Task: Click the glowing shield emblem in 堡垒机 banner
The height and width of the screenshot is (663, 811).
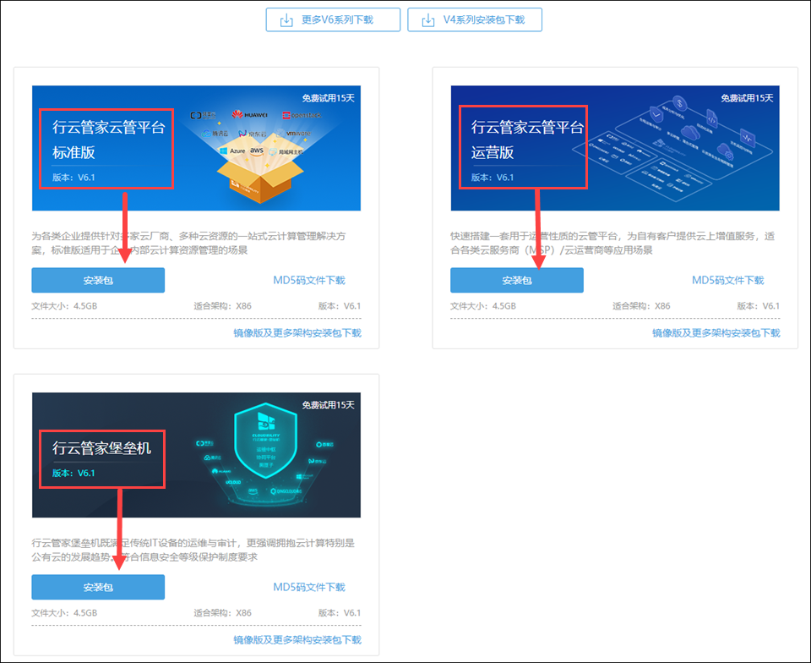Action: tap(263, 440)
